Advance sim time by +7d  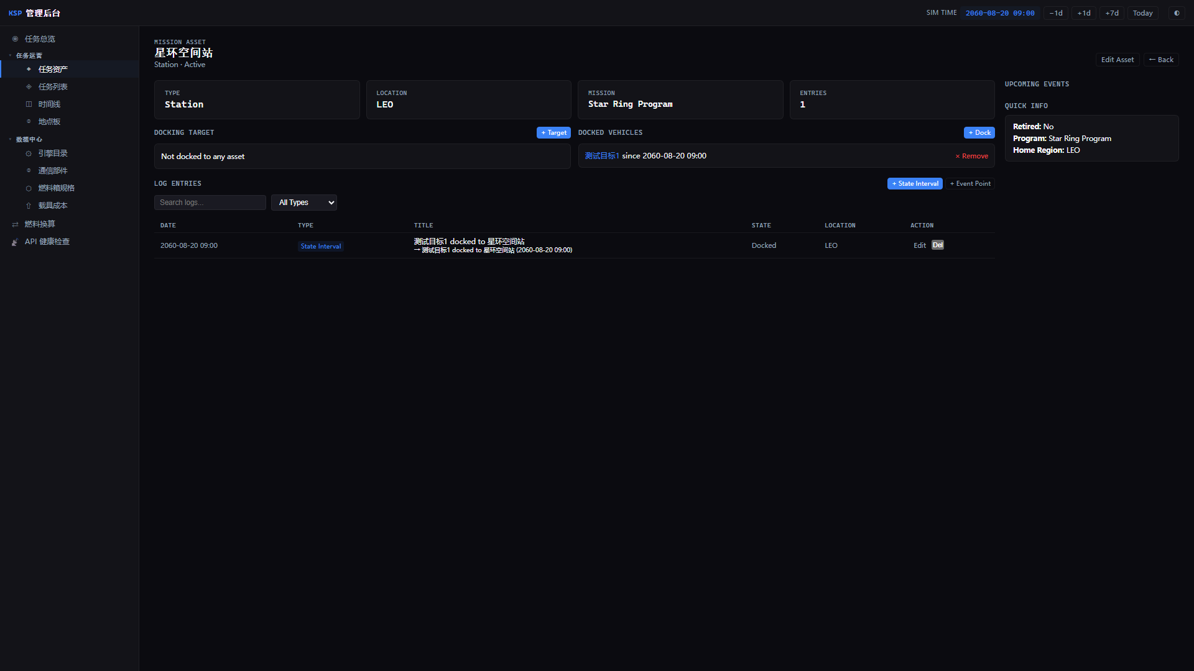pos(1112,13)
